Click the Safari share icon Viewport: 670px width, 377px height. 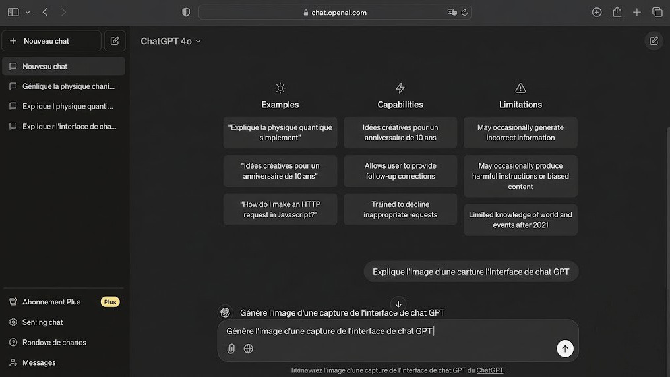pos(617,12)
